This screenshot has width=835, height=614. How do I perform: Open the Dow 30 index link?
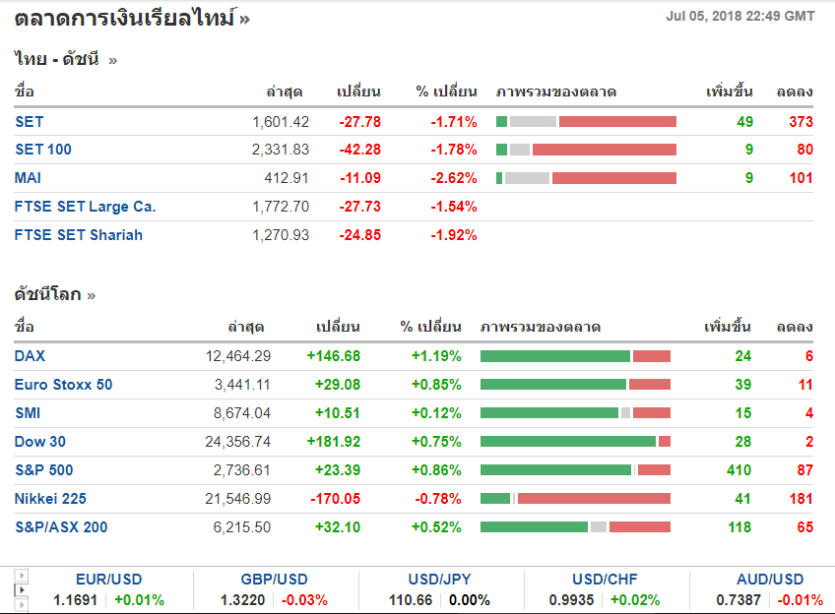point(40,442)
